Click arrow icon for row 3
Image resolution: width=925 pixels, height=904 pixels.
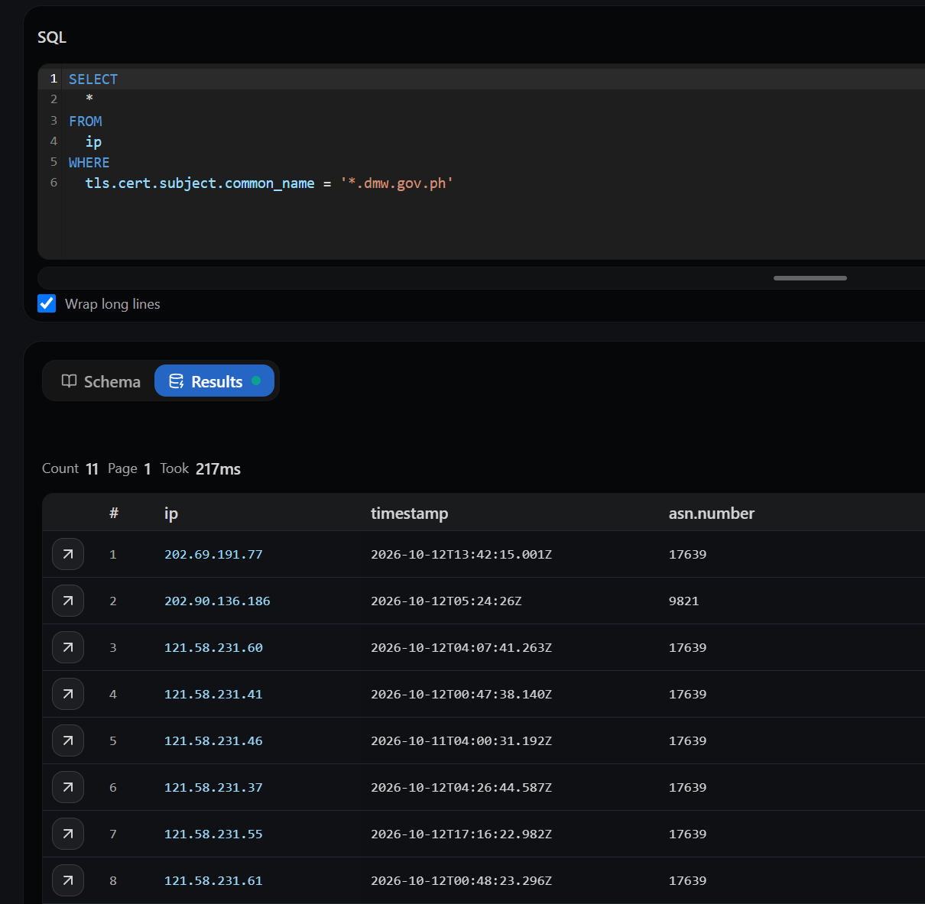click(68, 647)
